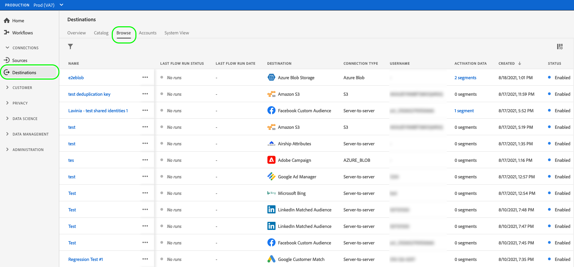Click the Status column header
Viewport: 574px width, 267px height.
[554, 63]
